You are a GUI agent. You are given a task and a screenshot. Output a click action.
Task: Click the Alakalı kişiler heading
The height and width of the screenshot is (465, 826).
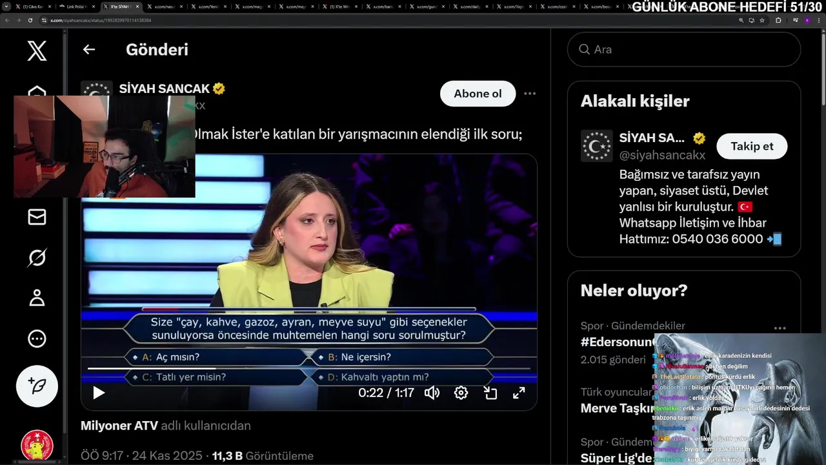(635, 101)
